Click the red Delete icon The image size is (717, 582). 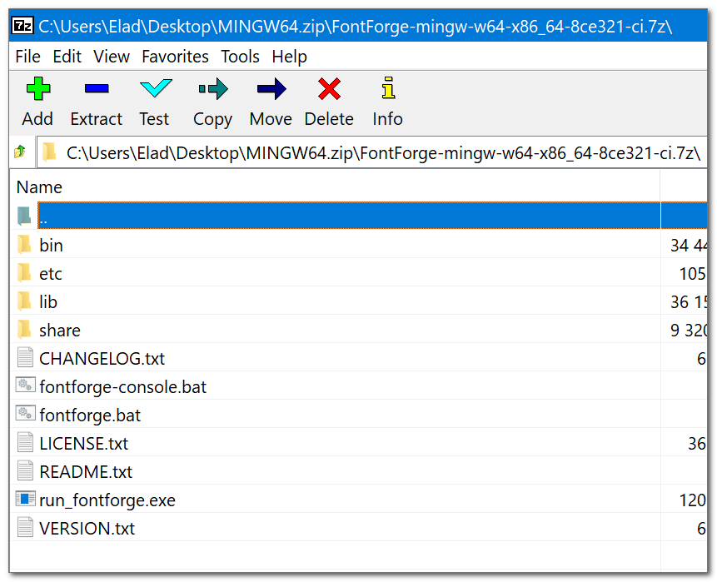coord(329,89)
